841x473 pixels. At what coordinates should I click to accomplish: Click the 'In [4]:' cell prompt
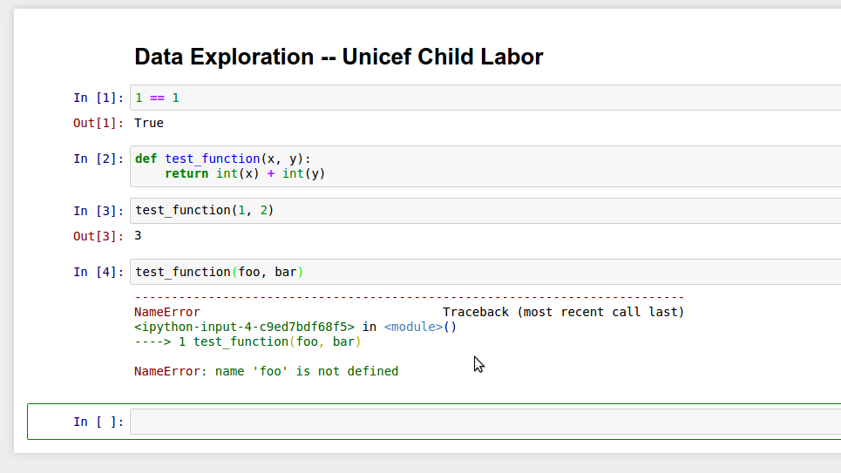click(98, 272)
